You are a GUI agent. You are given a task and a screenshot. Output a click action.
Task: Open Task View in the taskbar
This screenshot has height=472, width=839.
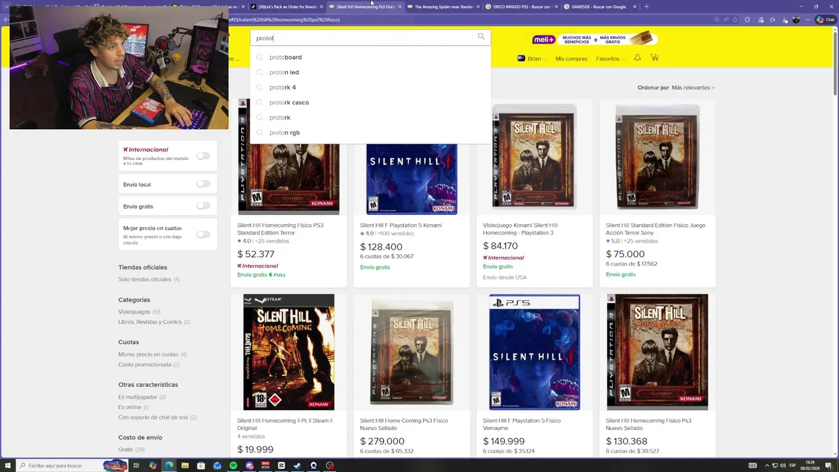136,465
